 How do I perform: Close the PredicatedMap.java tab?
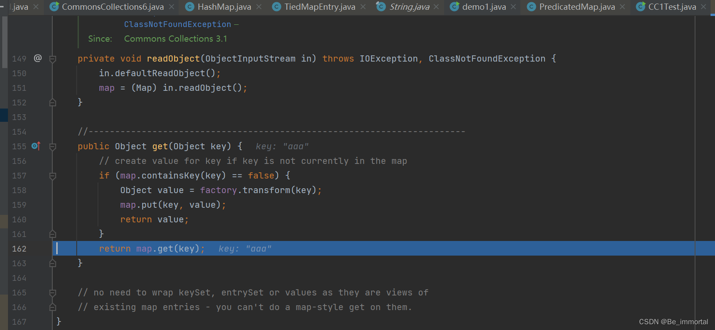[622, 7]
